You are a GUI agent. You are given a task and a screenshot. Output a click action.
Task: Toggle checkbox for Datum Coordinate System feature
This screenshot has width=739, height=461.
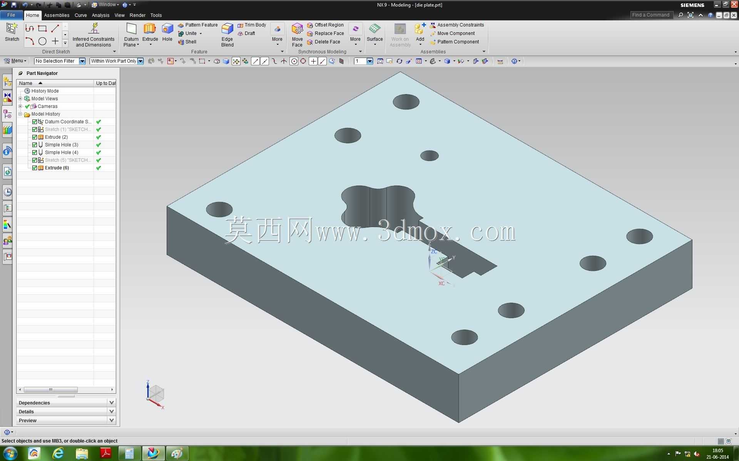pyautogui.click(x=35, y=122)
